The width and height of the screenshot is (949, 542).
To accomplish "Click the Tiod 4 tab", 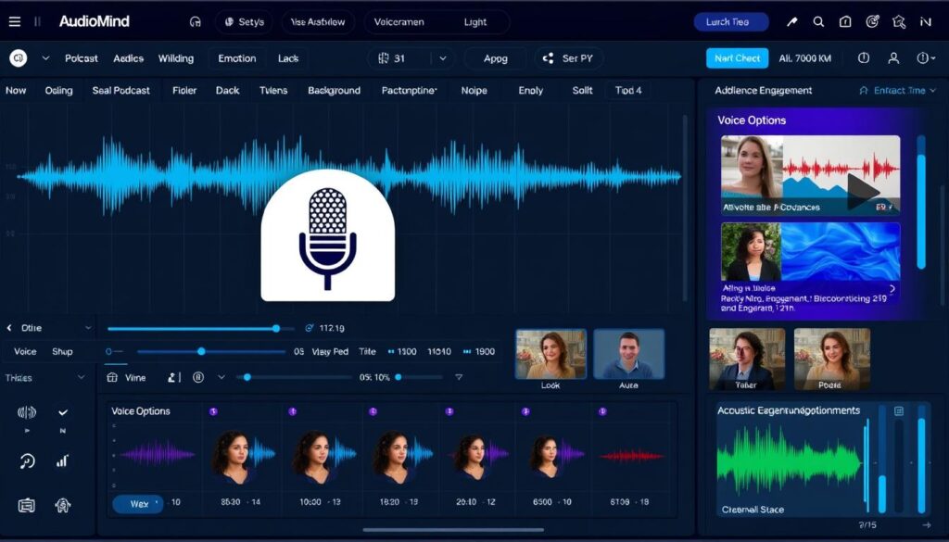I will click(x=628, y=91).
